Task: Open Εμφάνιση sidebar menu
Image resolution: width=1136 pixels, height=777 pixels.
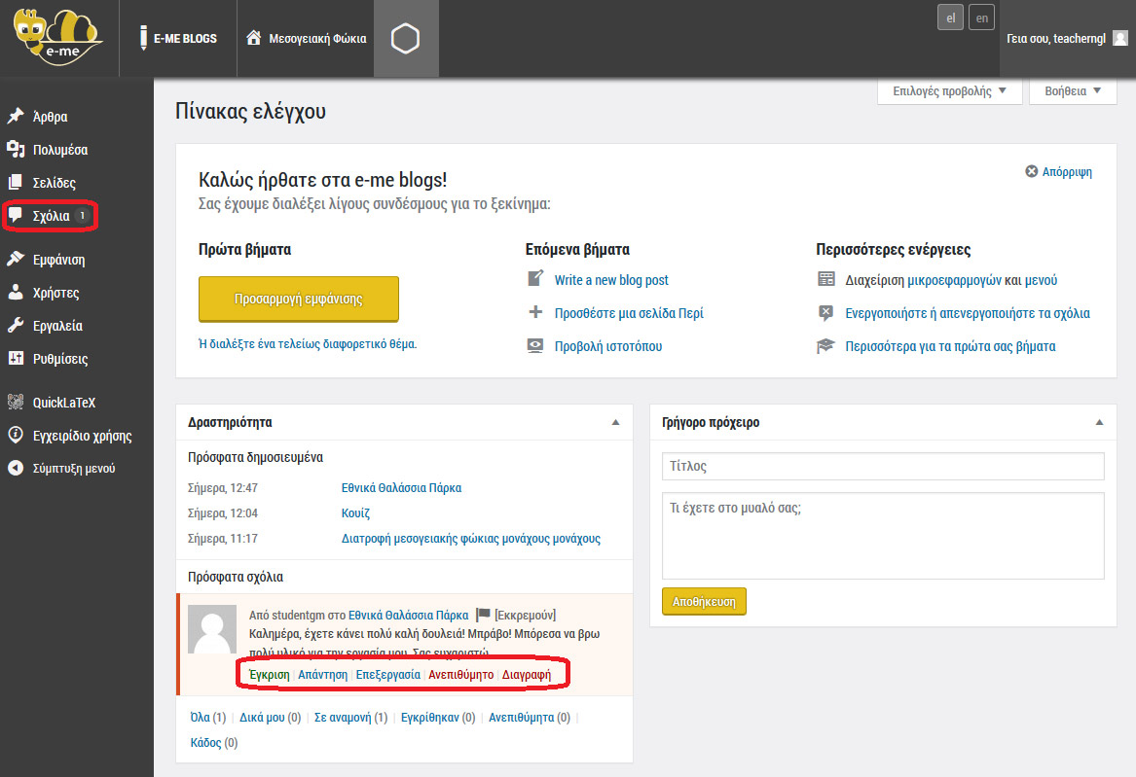Action: (58, 260)
